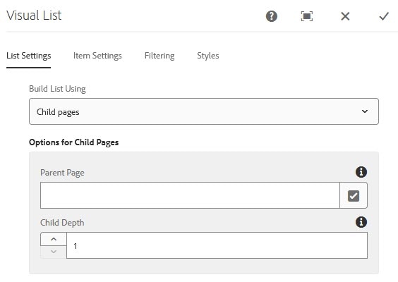Decrease Child Depth with the down arrow
This screenshot has height=282, width=398.
tap(54, 252)
